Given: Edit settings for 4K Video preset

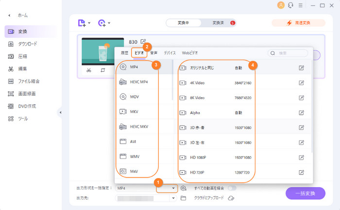Looking at the screenshot, I should pyautogui.click(x=302, y=83).
